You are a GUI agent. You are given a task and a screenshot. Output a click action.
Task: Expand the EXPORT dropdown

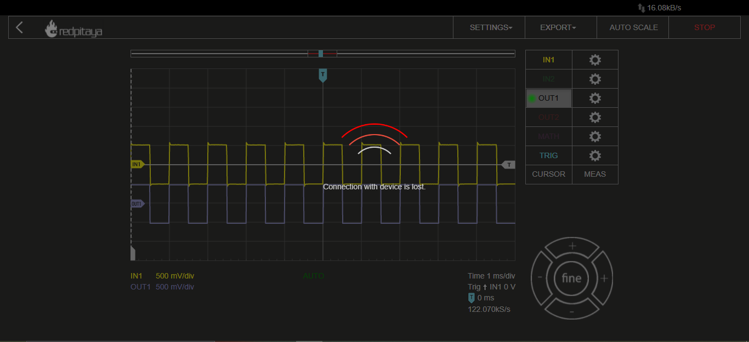pyautogui.click(x=558, y=27)
